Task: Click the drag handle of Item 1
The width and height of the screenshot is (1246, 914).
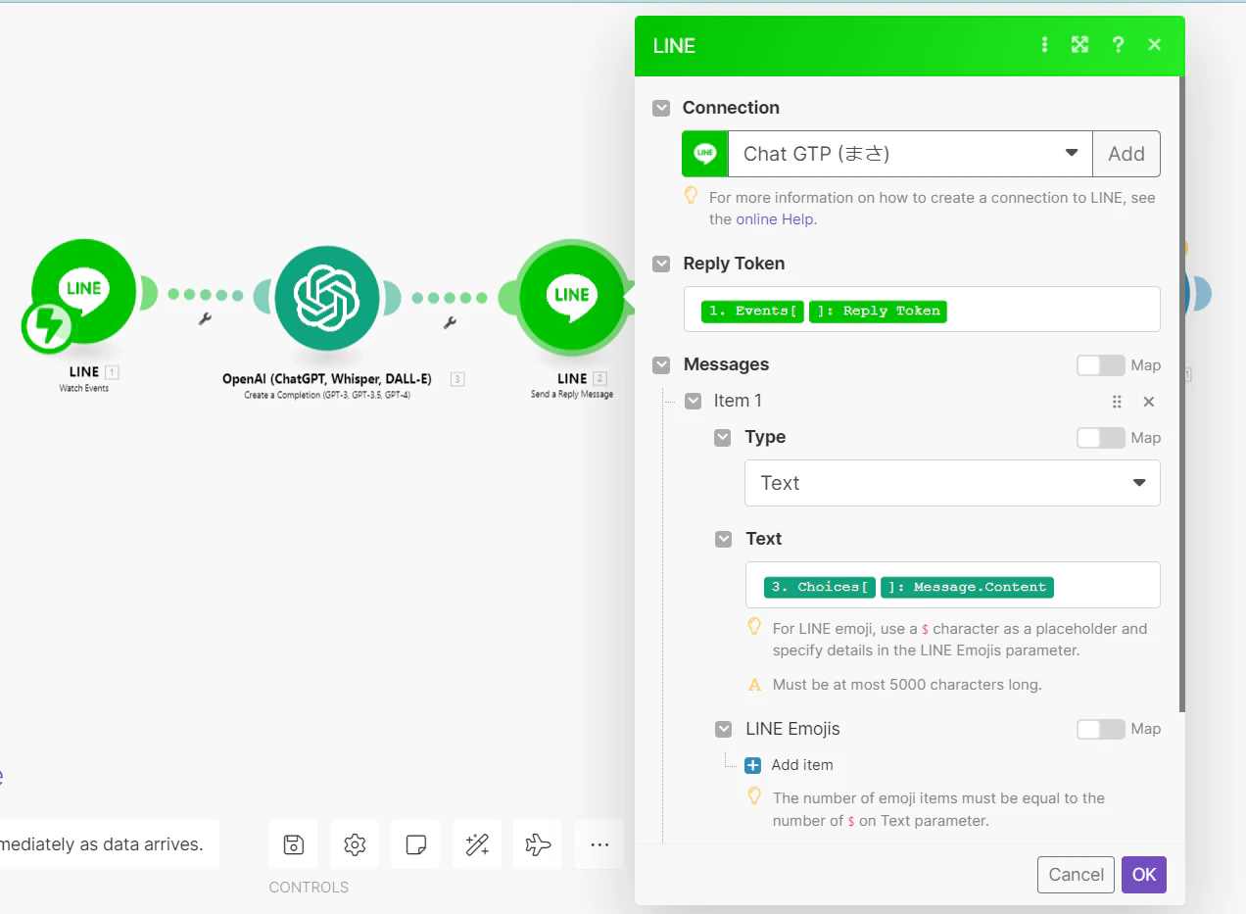Action: [1117, 402]
